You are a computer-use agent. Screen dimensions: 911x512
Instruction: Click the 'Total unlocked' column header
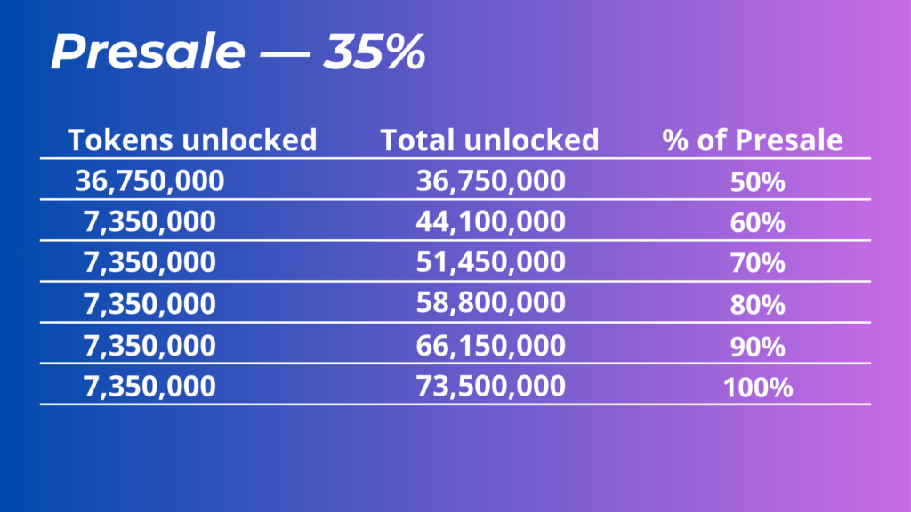[489, 140]
